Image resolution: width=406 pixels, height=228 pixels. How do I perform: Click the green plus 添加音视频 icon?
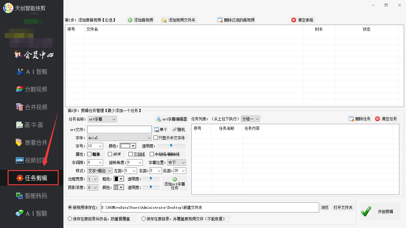(x=130, y=20)
